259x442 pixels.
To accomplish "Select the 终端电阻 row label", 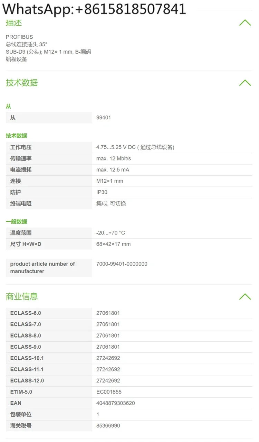I will 21,203.
